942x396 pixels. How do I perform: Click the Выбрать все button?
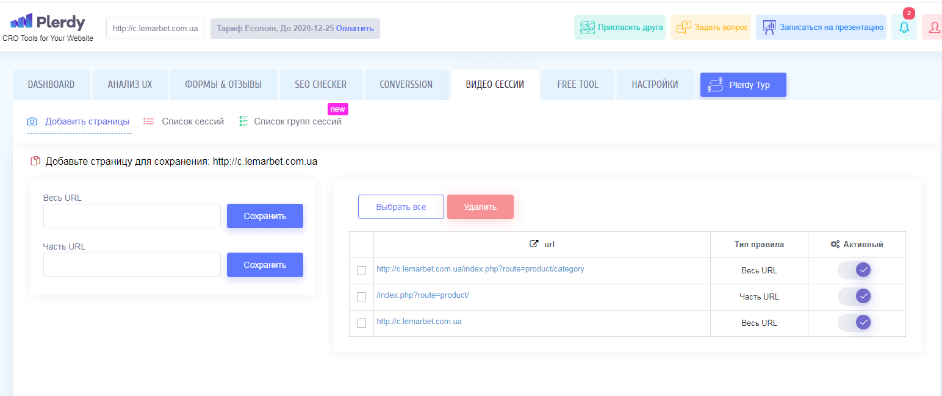[x=401, y=207]
